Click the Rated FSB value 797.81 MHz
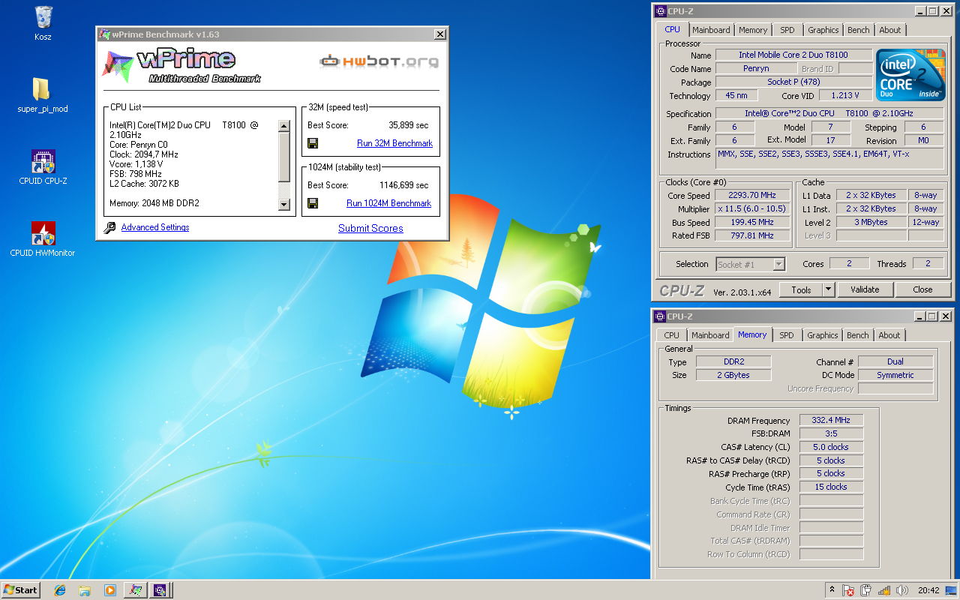The width and height of the screenshot is (960, 600). click(751, 235)
